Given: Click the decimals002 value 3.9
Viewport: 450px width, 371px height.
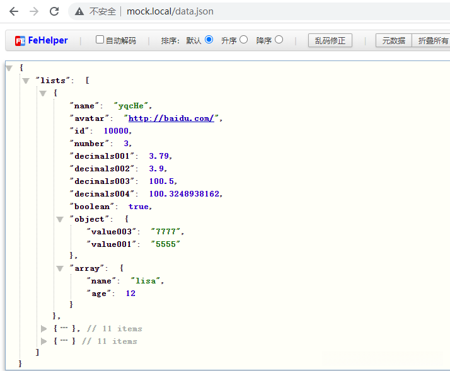Looking at the screenshot, I should (x=156, y=169).
